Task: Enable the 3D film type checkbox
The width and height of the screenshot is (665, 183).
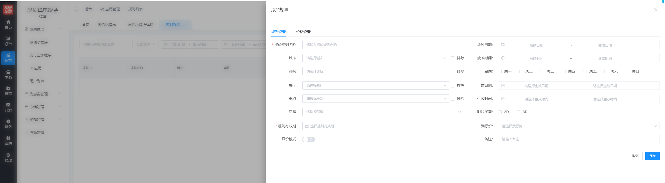Action: coord(518,112)
